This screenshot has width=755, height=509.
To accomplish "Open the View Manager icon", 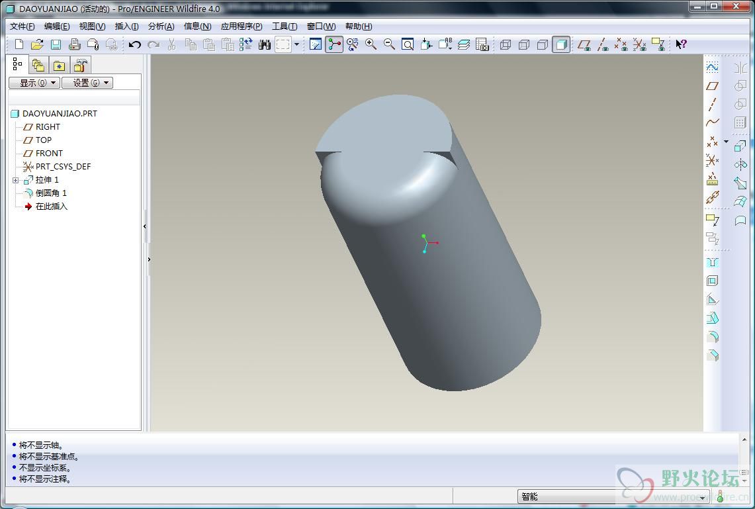I will pos(482,45).
